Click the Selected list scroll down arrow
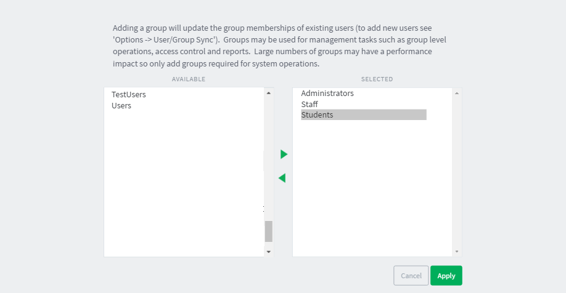The width and height of the screenshot is (566, 293). [x=457, y=252]
